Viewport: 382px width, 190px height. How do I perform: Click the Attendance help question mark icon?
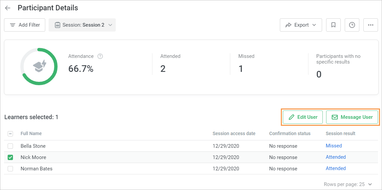pyautogui.click(x=100, y=56)
